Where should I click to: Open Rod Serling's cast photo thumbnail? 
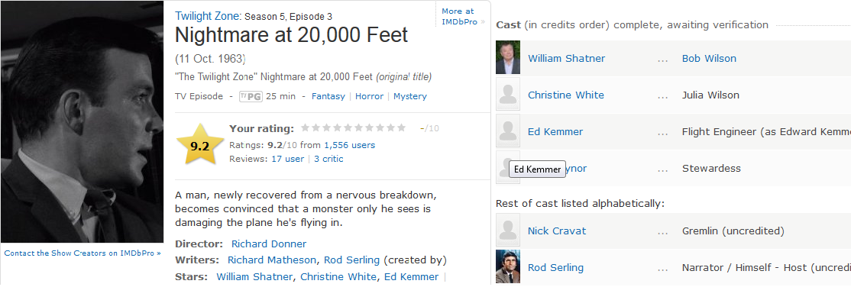508,266
